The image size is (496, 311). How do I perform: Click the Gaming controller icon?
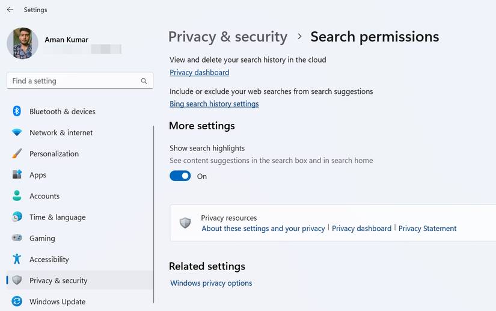(x=17, y=238)
